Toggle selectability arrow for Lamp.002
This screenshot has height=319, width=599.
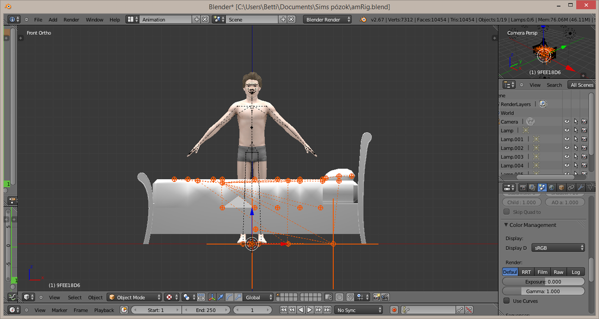576,148
